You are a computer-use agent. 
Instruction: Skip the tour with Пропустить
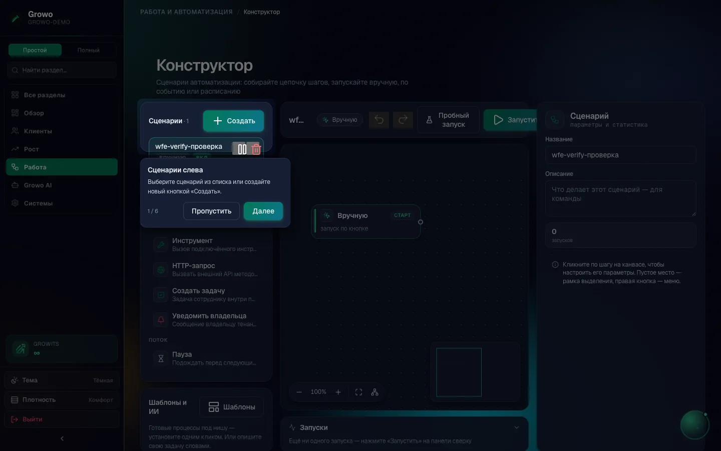pos(211,211)
